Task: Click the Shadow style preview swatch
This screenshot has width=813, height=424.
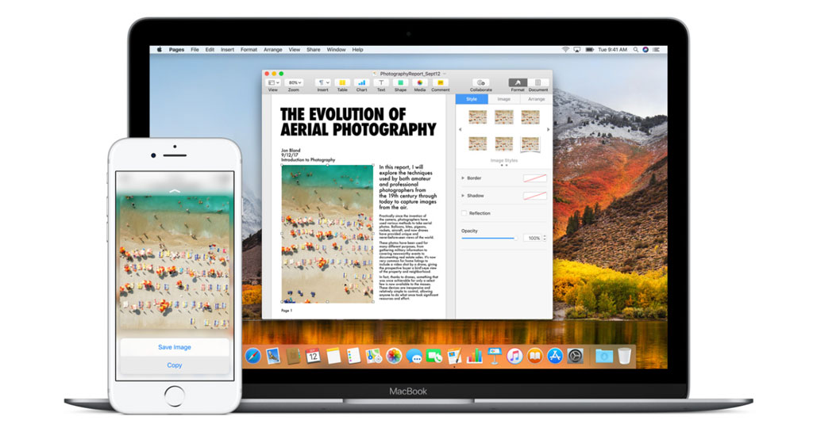Action: [534, 196]
